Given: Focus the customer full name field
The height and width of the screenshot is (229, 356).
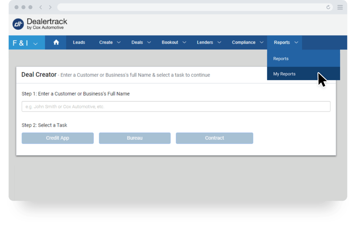Looking at the screenshot, I should [x=176, y=106].
